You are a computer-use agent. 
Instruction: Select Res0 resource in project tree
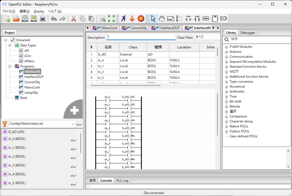pos(24,98)
